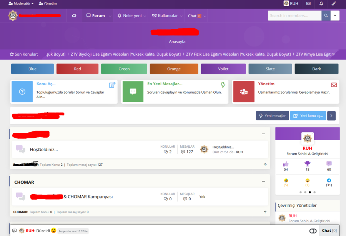Expand the Neler yeni dropdown arrow

coord(145,16)
